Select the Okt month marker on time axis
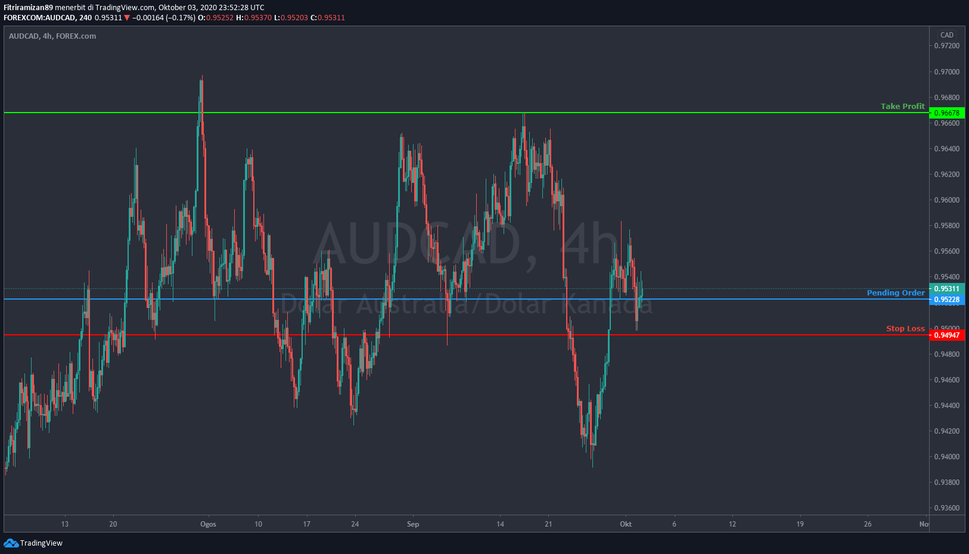 pyautogui.click(x=626, y=524)
